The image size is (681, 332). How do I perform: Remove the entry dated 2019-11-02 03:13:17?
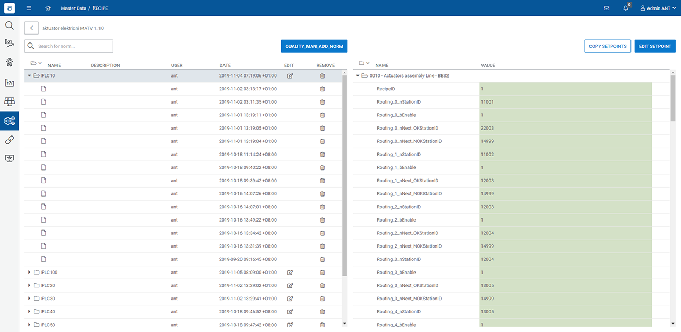pos(322,89)
